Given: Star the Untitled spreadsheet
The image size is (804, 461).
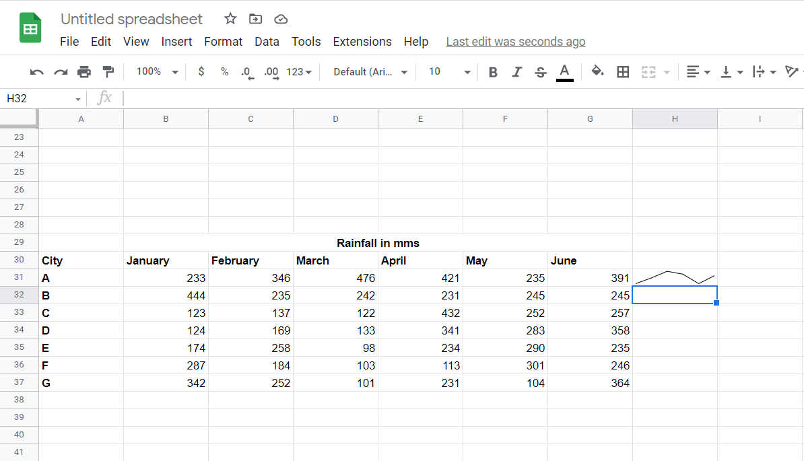Looking at the screenshot, I should (x=230, y=19).
